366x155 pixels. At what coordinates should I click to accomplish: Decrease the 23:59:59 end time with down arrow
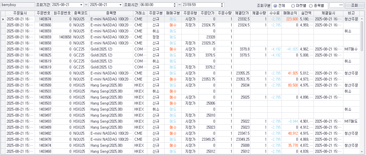click(222, 6)
